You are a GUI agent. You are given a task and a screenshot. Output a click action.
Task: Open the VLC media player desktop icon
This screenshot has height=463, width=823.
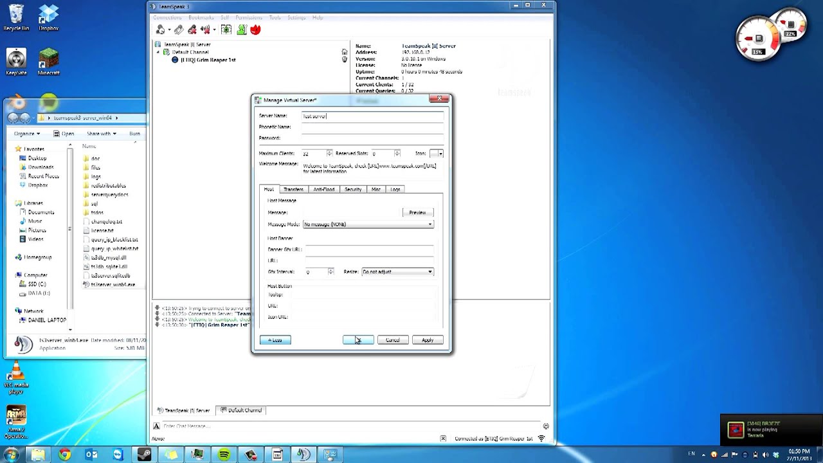(x=16, y=379)
